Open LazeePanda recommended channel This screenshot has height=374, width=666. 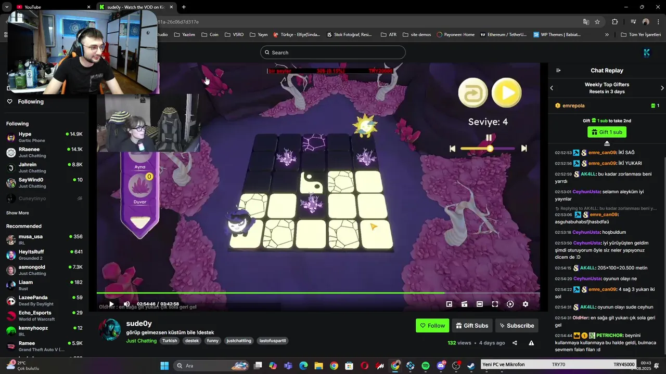click(44, 301)
